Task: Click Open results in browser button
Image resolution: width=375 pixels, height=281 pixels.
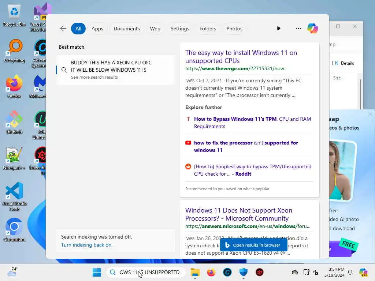Action: pyautogui.click(x=253, y=245)
